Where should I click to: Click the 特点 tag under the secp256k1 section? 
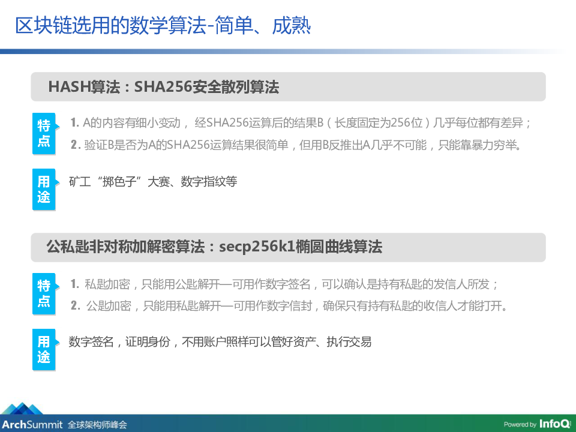click(x=44, y=293)
